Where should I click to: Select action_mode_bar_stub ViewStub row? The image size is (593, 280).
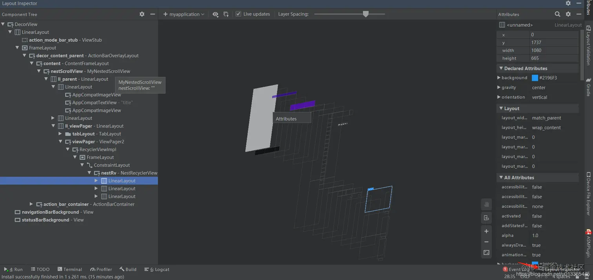click(79, 40)
